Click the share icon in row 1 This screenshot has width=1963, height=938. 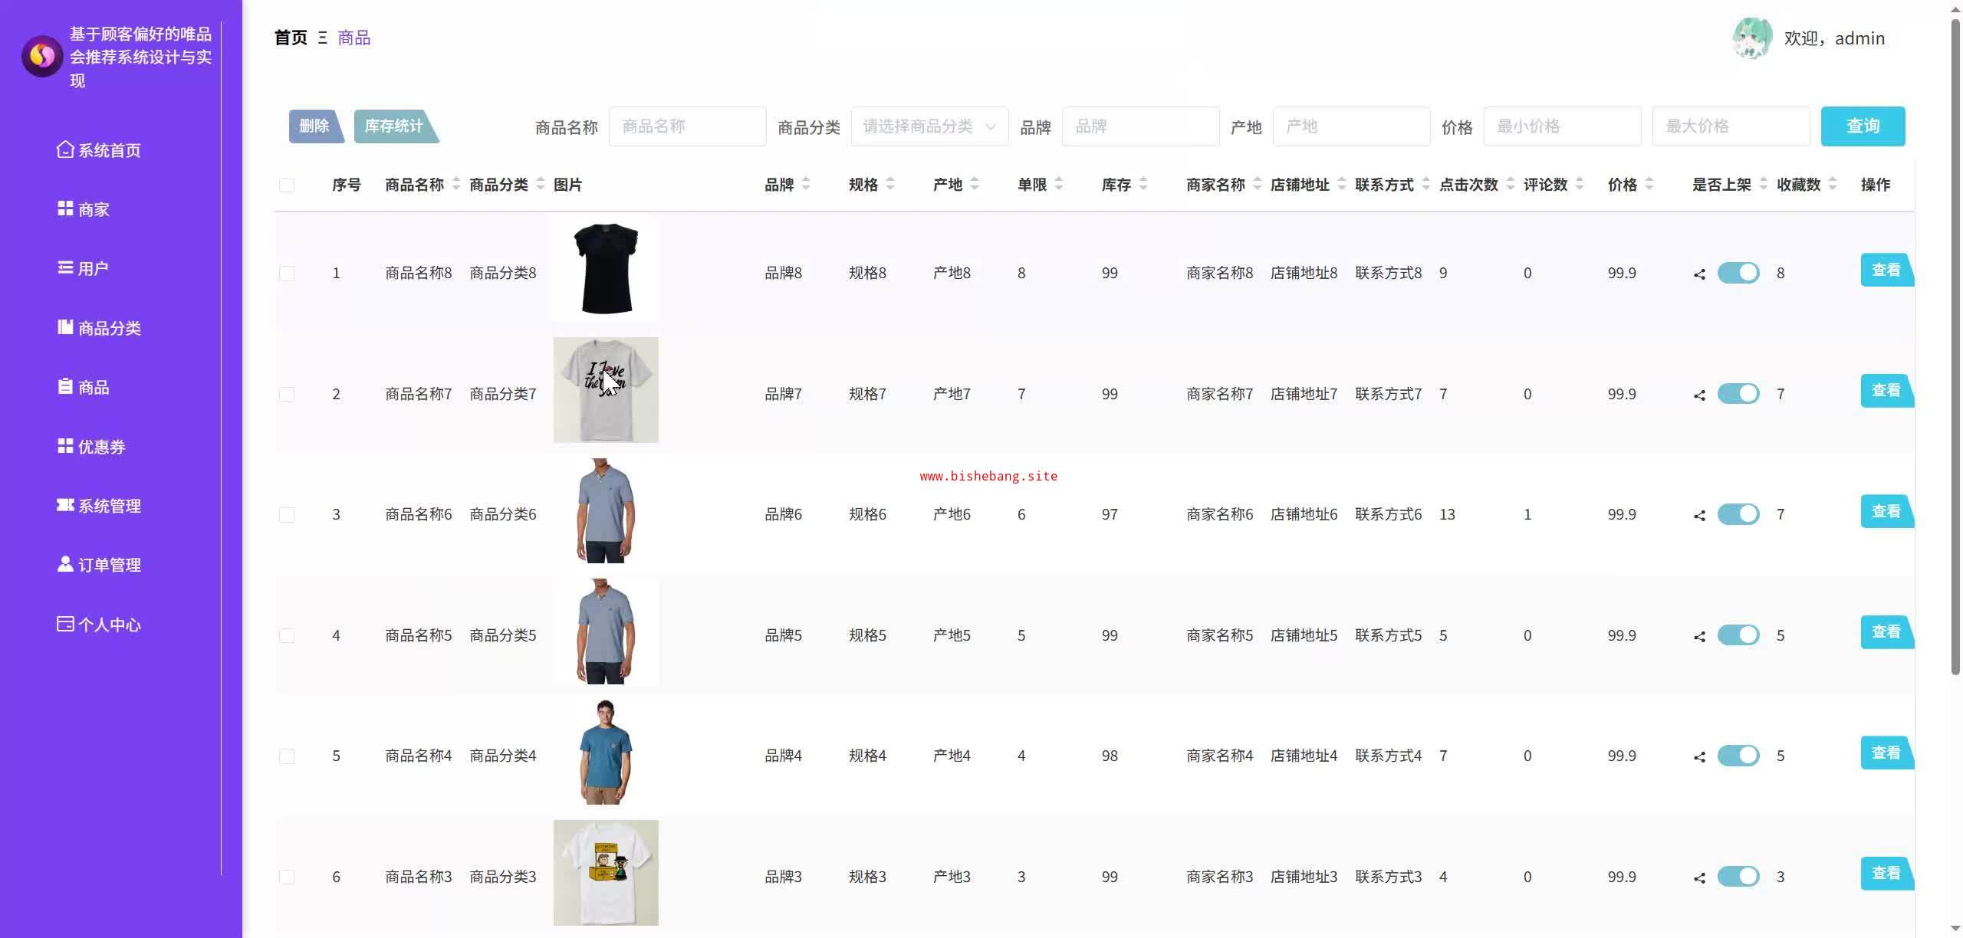pos(1699,274)
